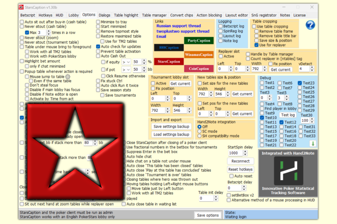The image size is (337, 224).
Task: Open the 'if pot' comparison dropdown
Action: [x=126, y=70]
